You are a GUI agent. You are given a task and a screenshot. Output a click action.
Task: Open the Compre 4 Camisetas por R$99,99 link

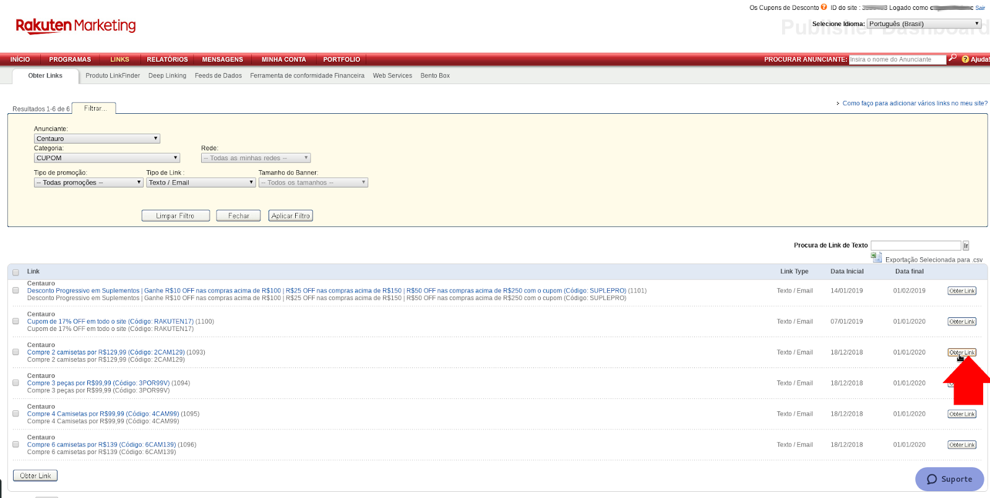tap(103, 413)
